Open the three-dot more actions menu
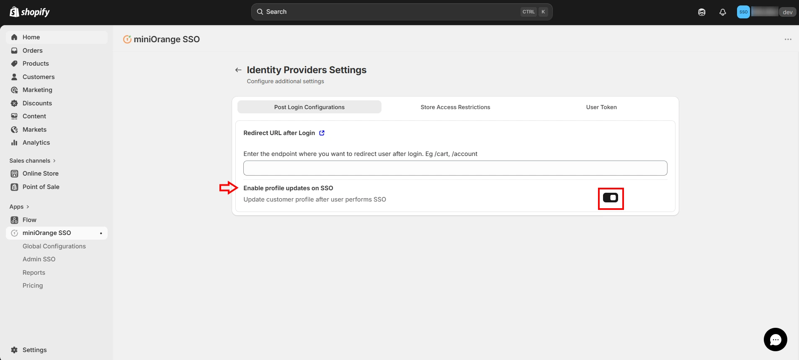 pyautogui.click(x=788, y=39)
